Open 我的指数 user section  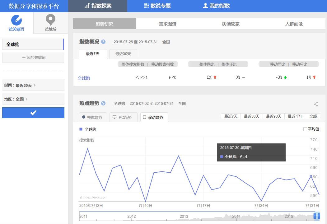216,6
